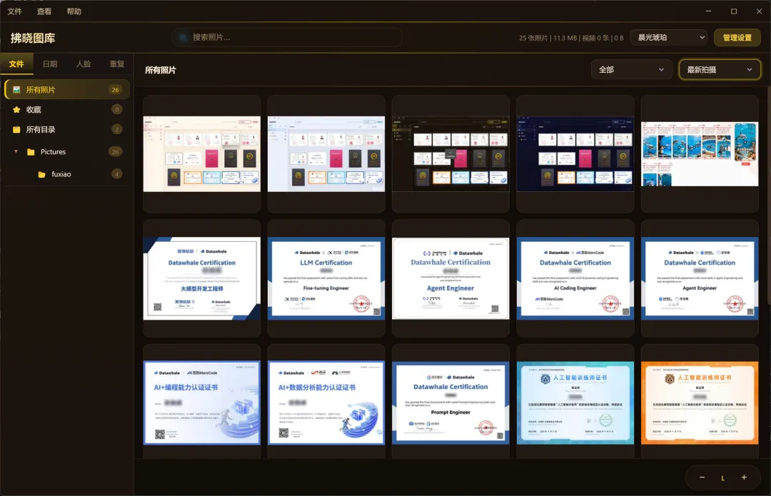
Task: Open the AI+数据分析能力认证证书 thumbnail
Action: (326, 403)
